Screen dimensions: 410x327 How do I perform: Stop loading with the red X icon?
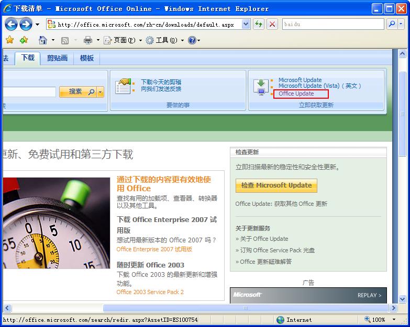[x=272, y=25]
